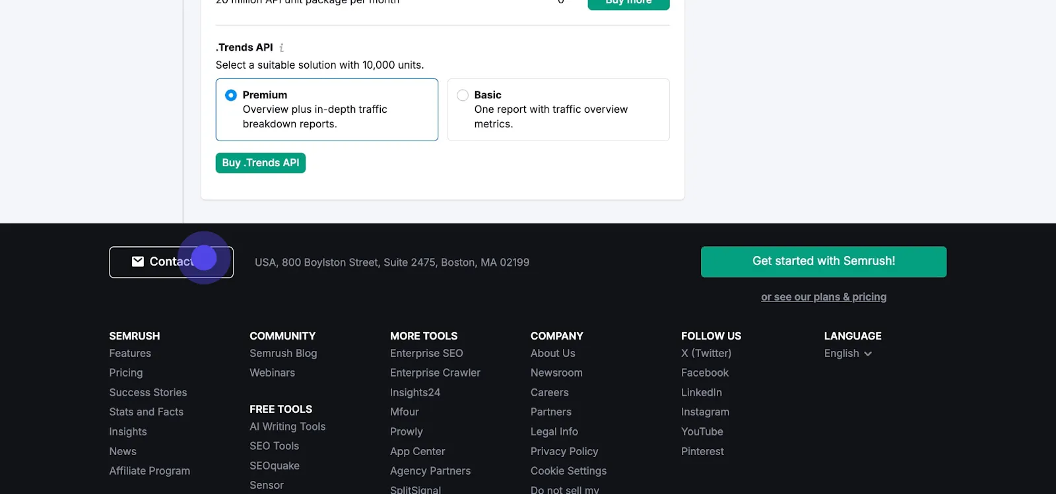Open the Features footer link

tap(130, 354)
